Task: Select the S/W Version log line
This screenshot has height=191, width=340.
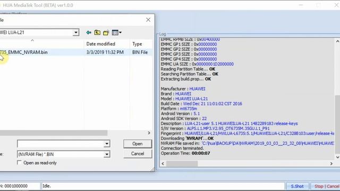Action: [215, 128]
